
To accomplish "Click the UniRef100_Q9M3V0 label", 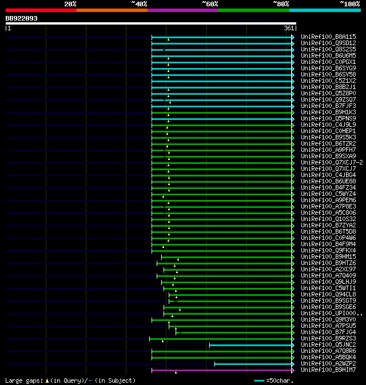I will (x=328, y=320).
